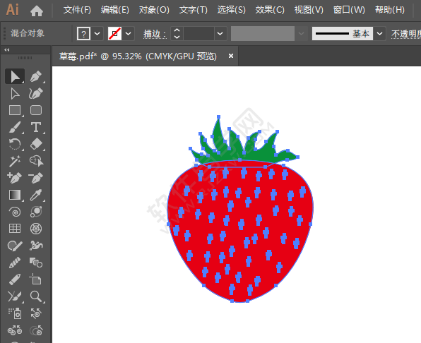Viewport: 421px width, 343px height.
Task: Open the 文件(F) menu
Action: pos(77,10)
